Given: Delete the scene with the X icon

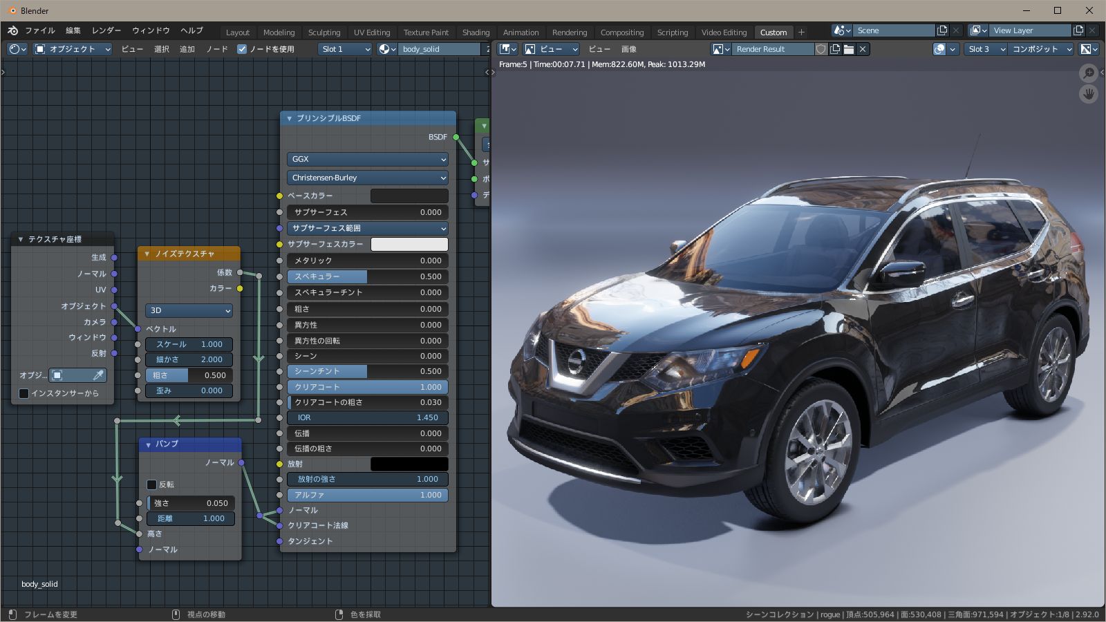Looking at the screenshot, I should tap(956, 30).
